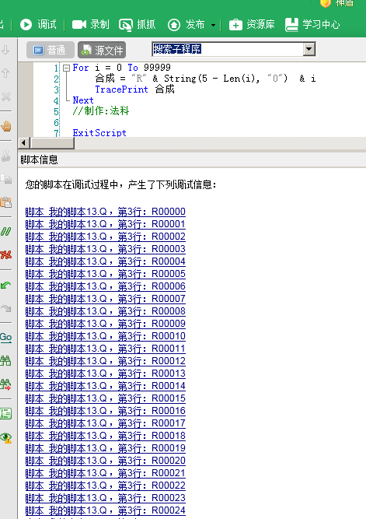This screenshot has width=366, height=519.
Task: Click the debug link ending R00006
Action: tap(105, 286)
